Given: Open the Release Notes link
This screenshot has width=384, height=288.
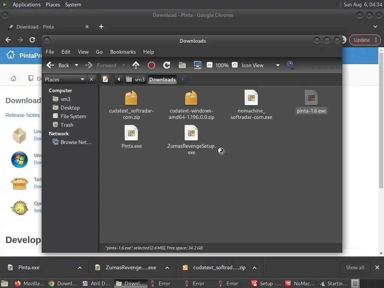Looking at the screenshot, I should [22, 115].
